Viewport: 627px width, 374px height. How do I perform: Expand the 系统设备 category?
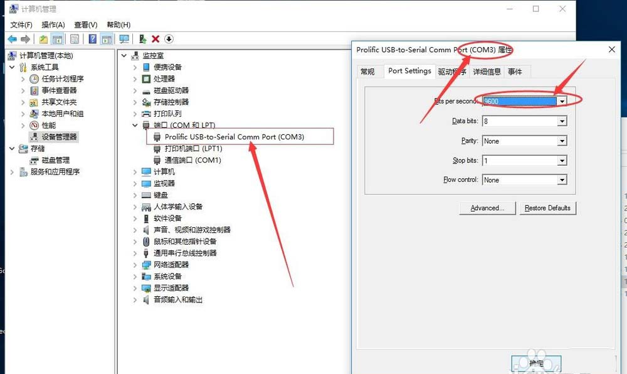click(135, 276)
